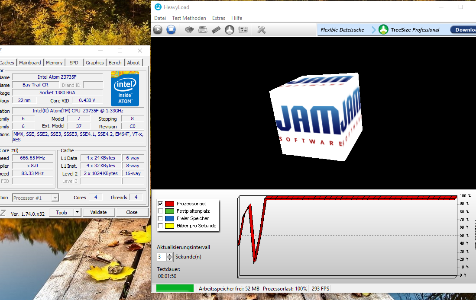Switch to the Caches tab in CPU-Z
Viewport: 476px width, 300px height.
pos(7,63)
